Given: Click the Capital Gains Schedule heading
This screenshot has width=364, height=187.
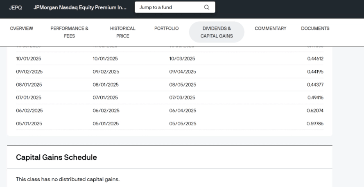Looking at the screenshot, I should point(56,157).
